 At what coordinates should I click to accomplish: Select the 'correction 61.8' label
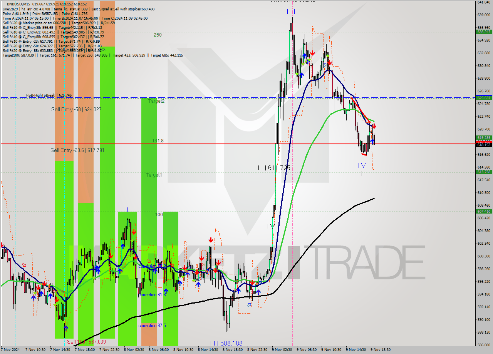[x=152, y=295]
